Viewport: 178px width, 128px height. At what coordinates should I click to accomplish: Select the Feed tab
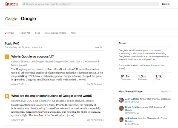(38, 33)
